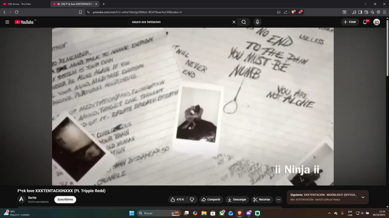This screenshot has height=218, width=389.
Task: Launch Microsoft Copilot from the taskbar
Action: (195, 213)
